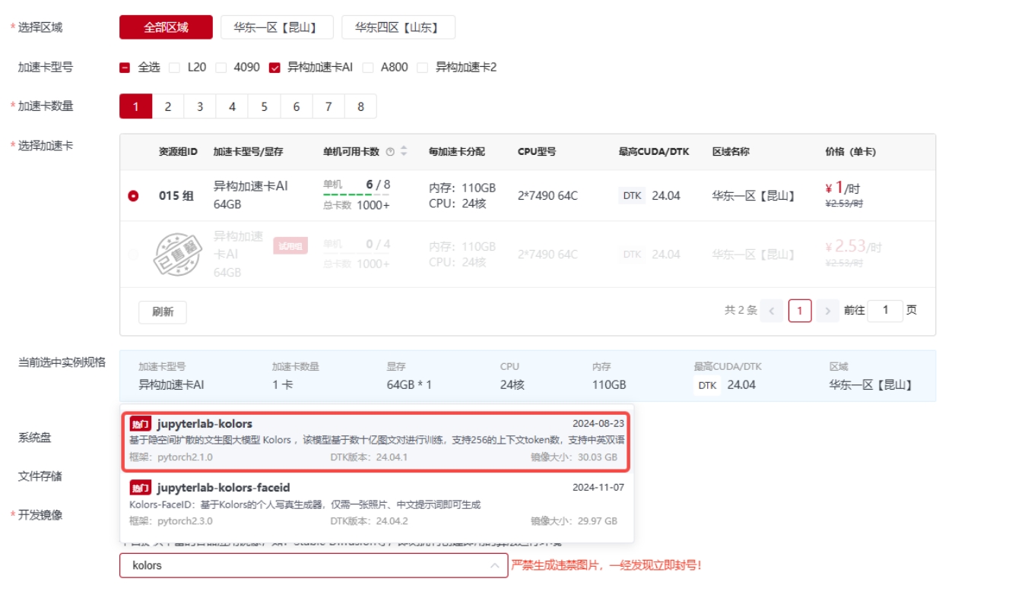Check the L20 accelerator checkbox
This screenshot has height=607, width=1009.
pos(175,68)
